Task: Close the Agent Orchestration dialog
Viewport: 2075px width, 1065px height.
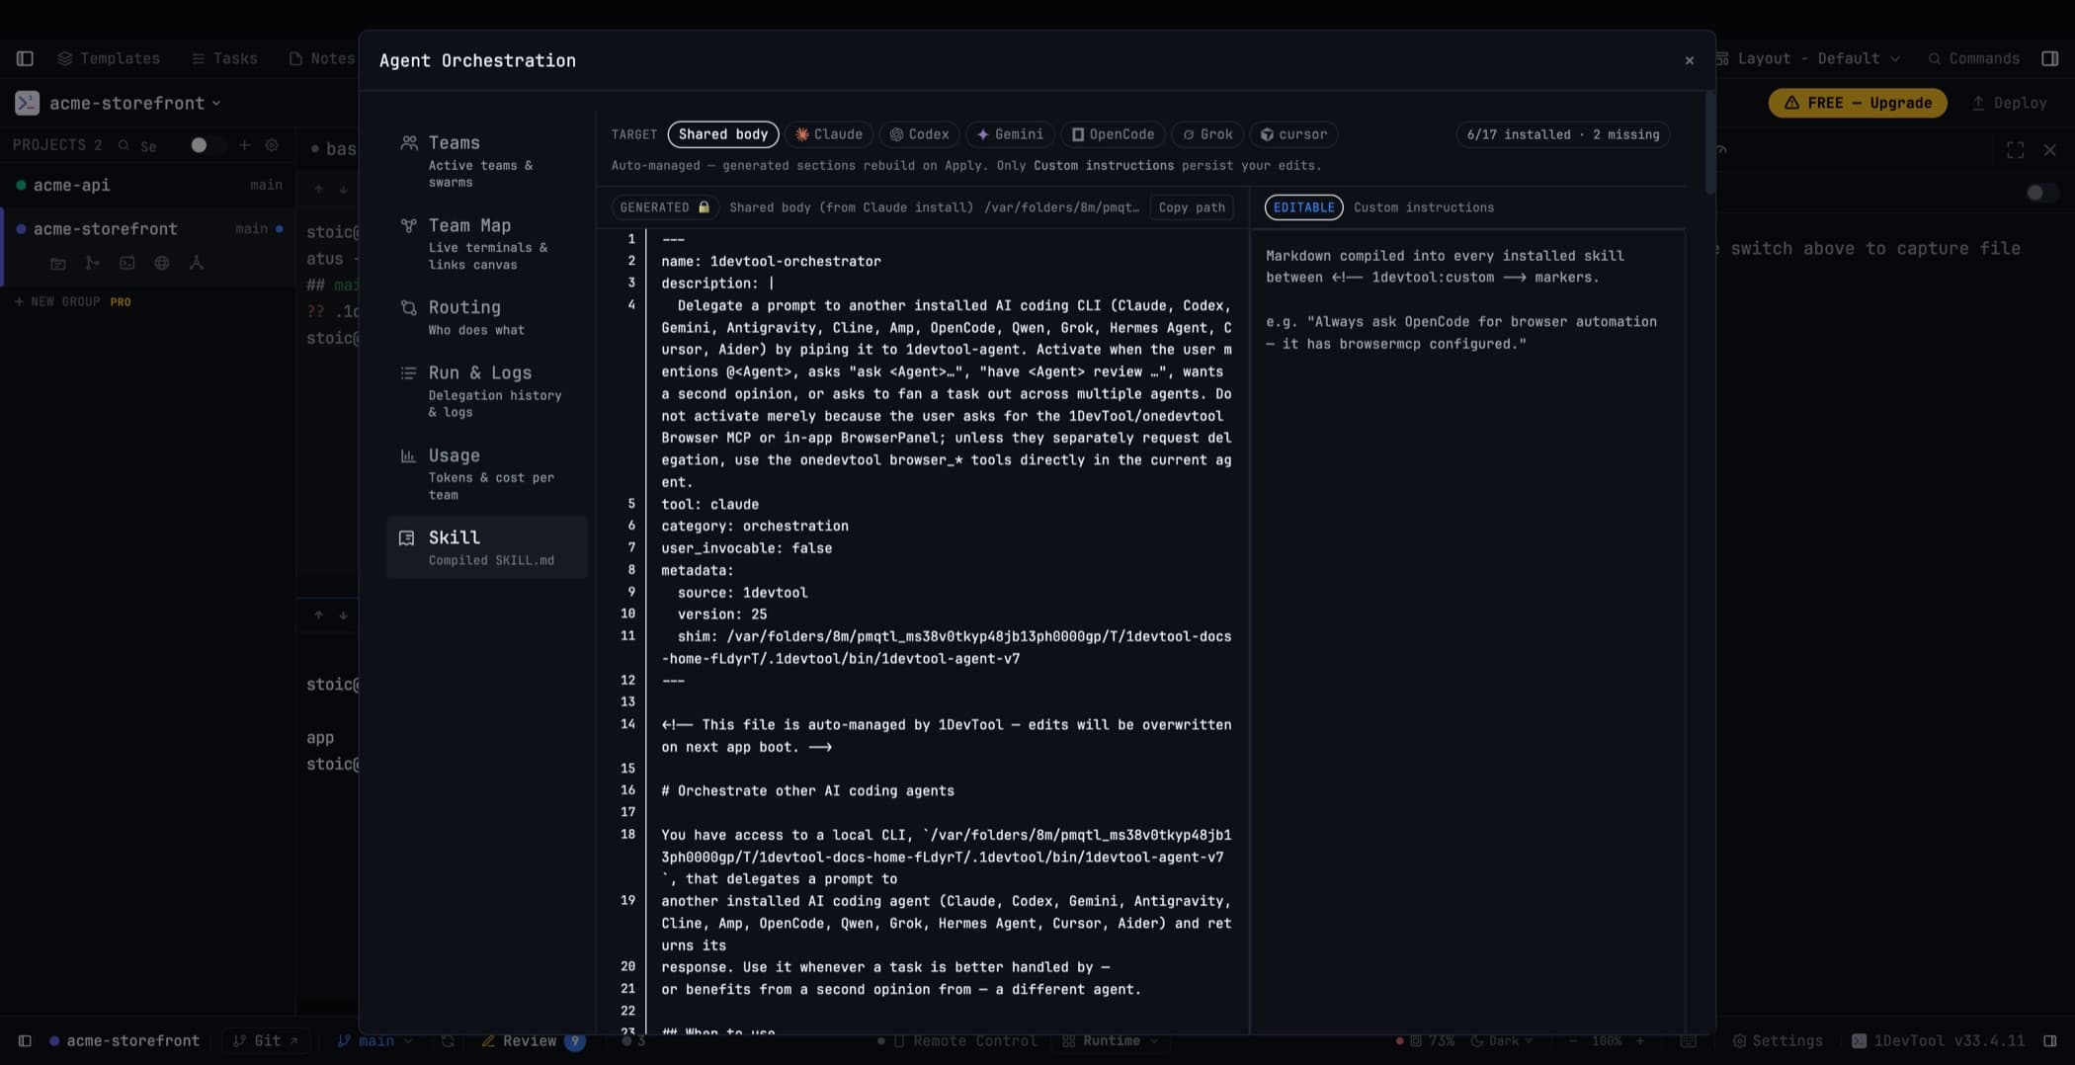Action: point(1690,60)
